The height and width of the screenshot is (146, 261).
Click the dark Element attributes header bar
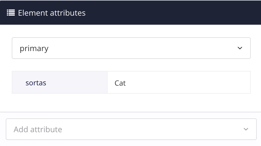point(169,13)
